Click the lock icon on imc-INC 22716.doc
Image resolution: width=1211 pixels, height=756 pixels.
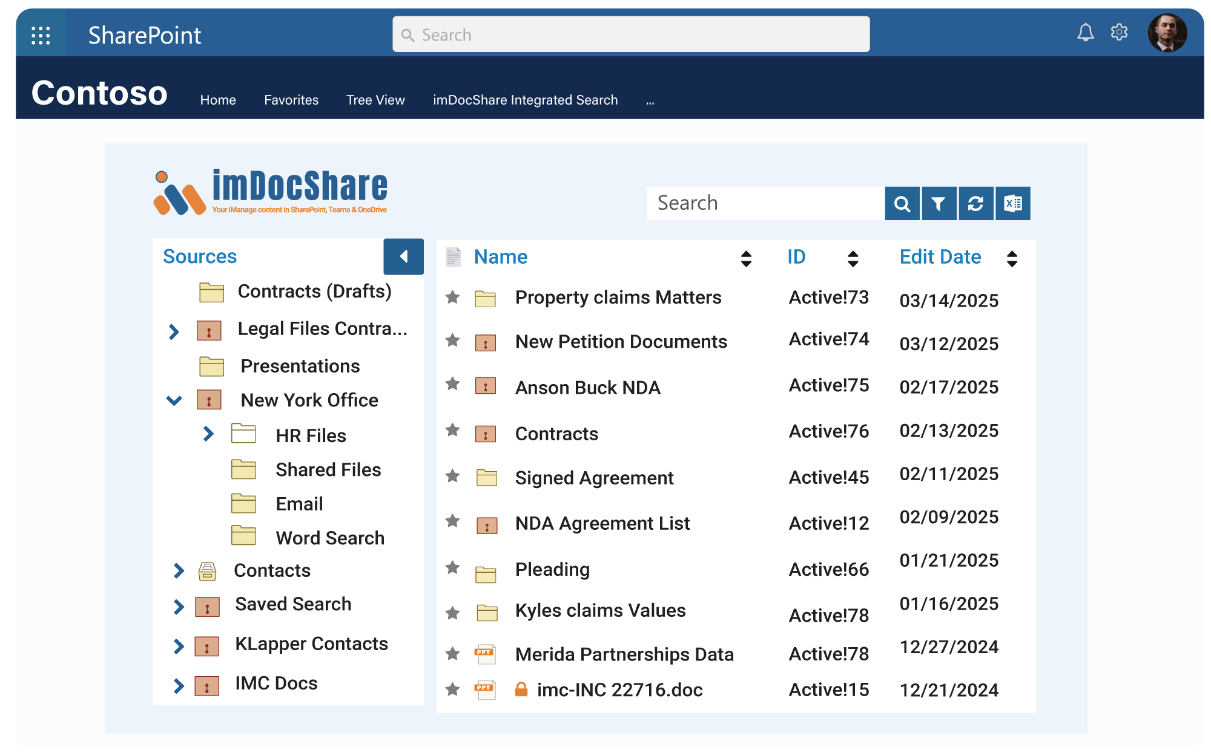(521, 689)
